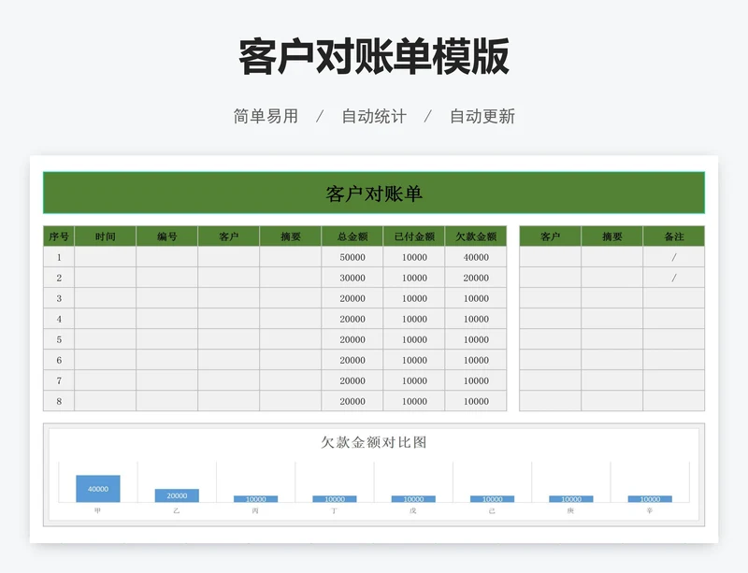
Task: Click 摘要 header in the left table
Action: pyautogui.click(x=291, y=236)
